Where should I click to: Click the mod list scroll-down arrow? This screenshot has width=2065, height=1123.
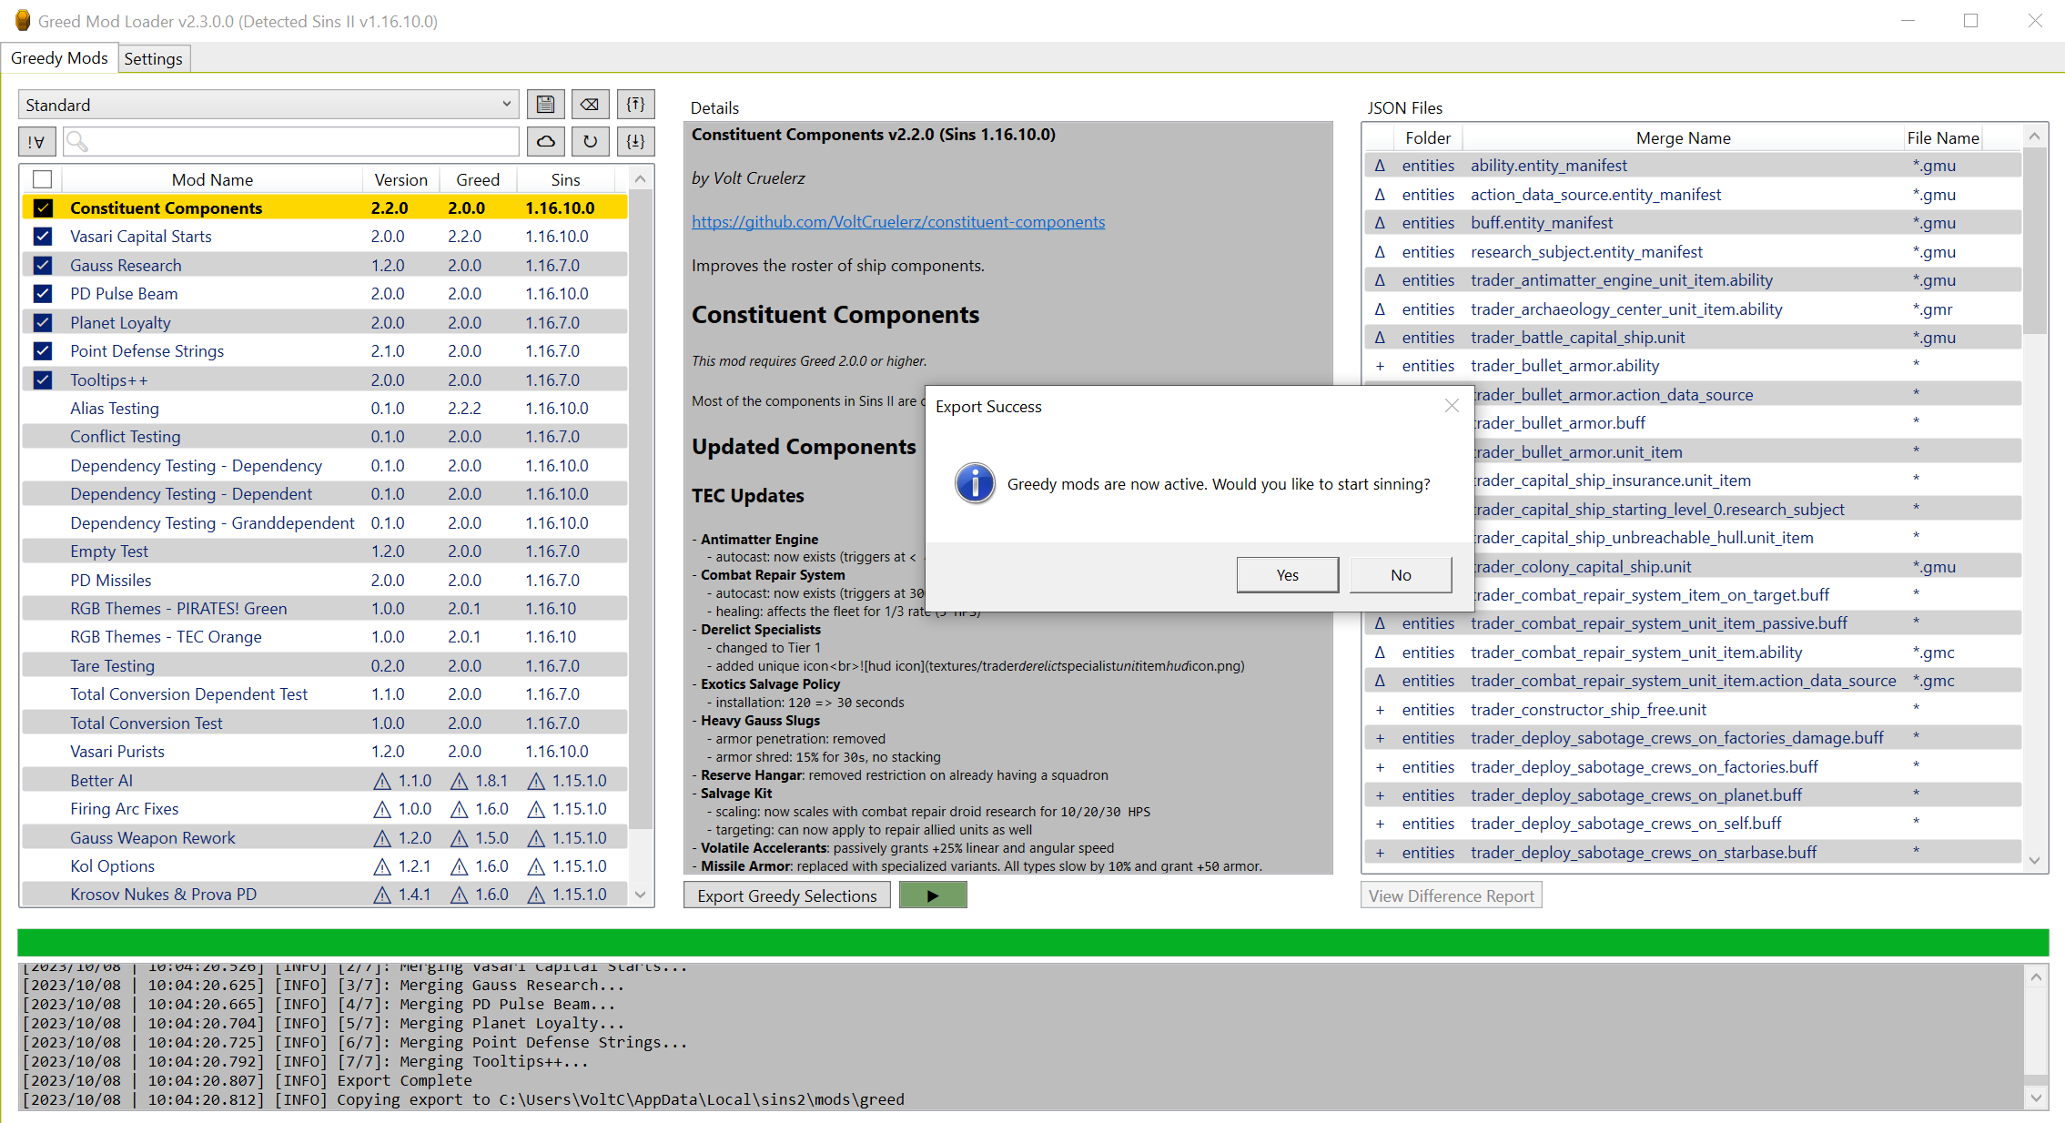click(641, 895)
